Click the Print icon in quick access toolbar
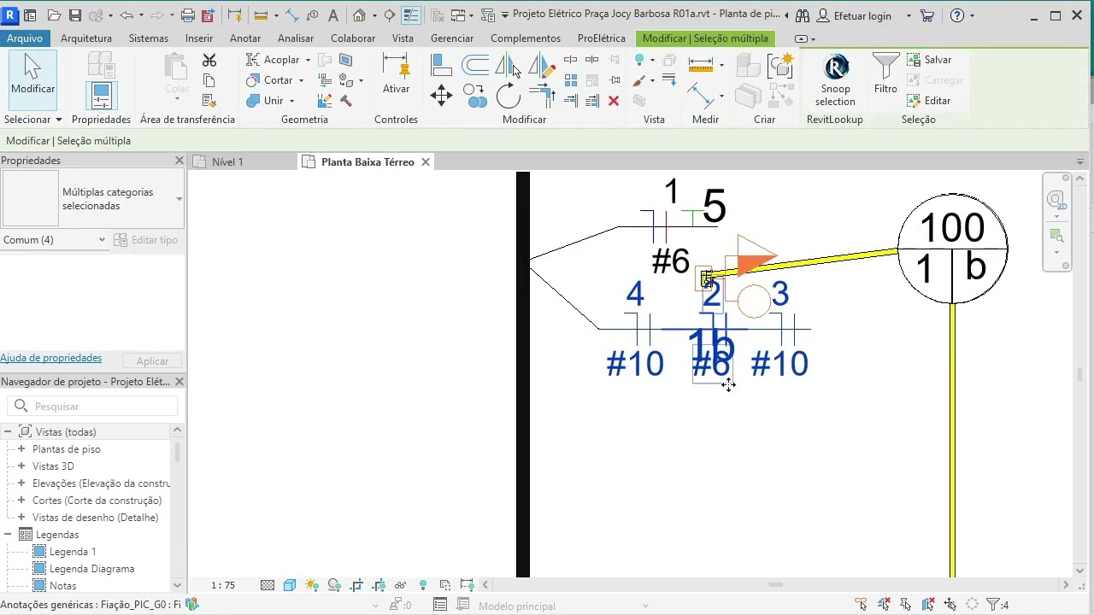Image resolution: width=1094 pixels, height=615 pixels. (188, 15)
